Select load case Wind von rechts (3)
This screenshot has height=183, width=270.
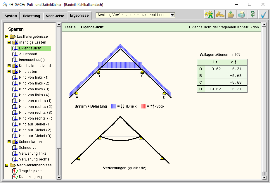point(35,113)
